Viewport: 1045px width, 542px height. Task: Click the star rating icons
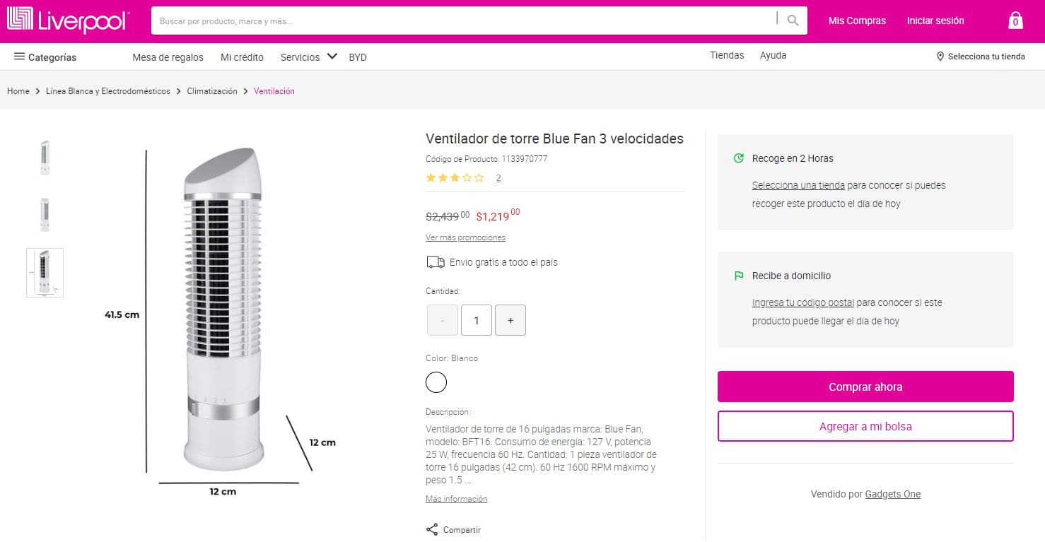coord(455,178)
